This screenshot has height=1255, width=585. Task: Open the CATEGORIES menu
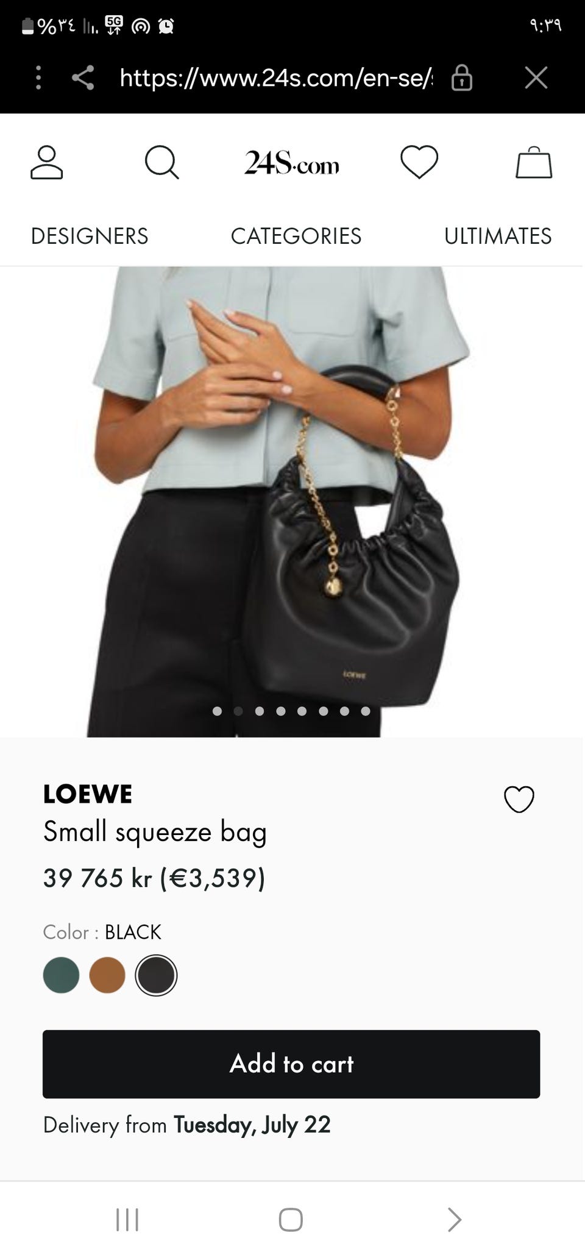(x=296, y=236)
